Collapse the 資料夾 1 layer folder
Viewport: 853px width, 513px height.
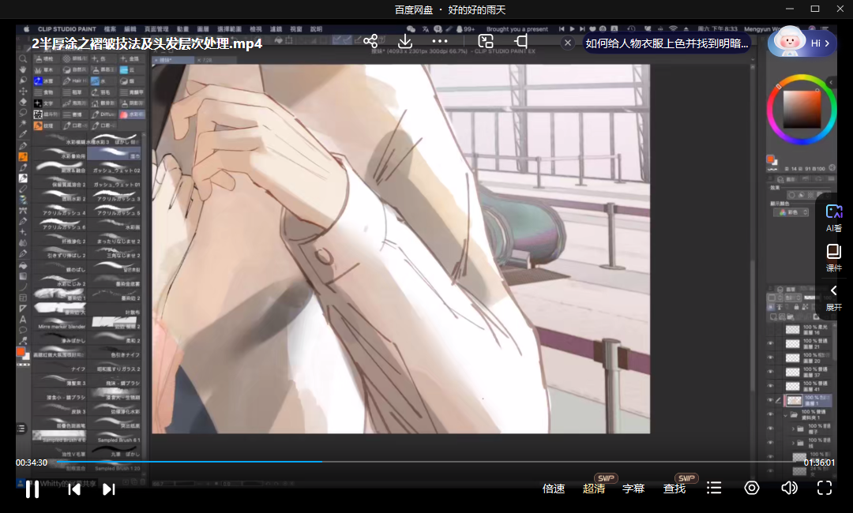[x=786, y=414]
